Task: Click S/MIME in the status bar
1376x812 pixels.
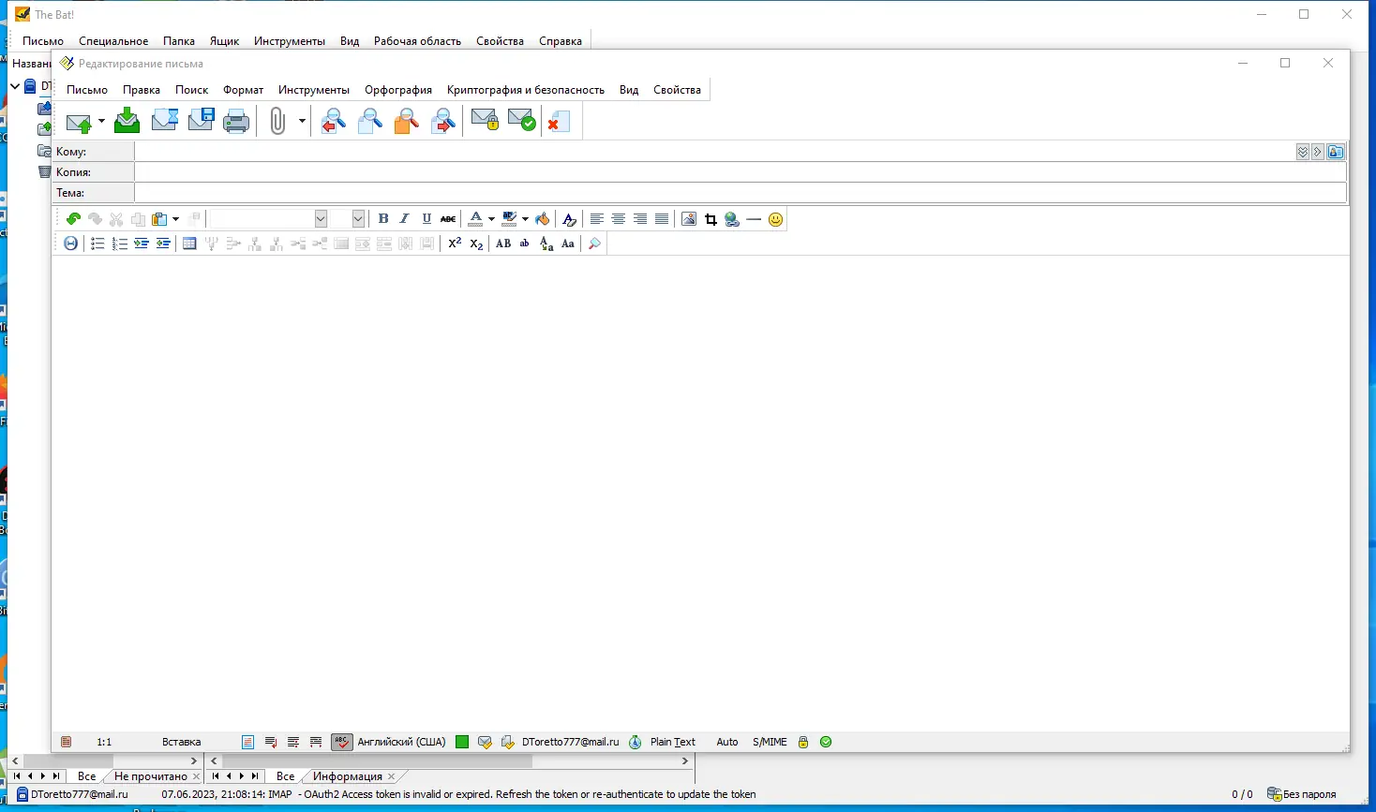Action: pyautogui.click(x=770, y=742)
